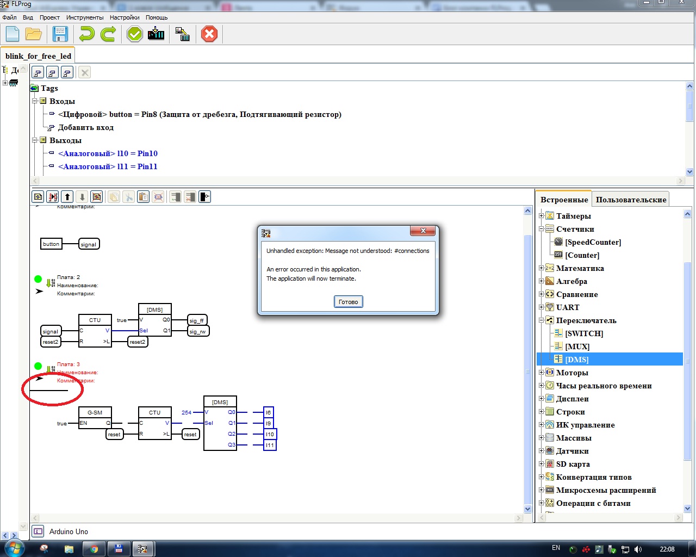Move board up with the black up arrow
The height and width of the screenshot is (557, 696).
pos(67,196)
